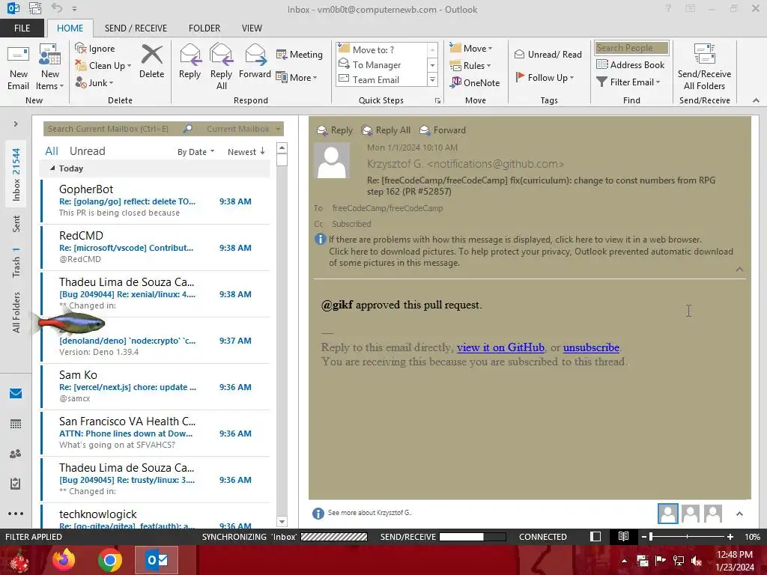Open the San Francisco VA Health email
This screenshot has width=767, height=575.
[156, 433]
